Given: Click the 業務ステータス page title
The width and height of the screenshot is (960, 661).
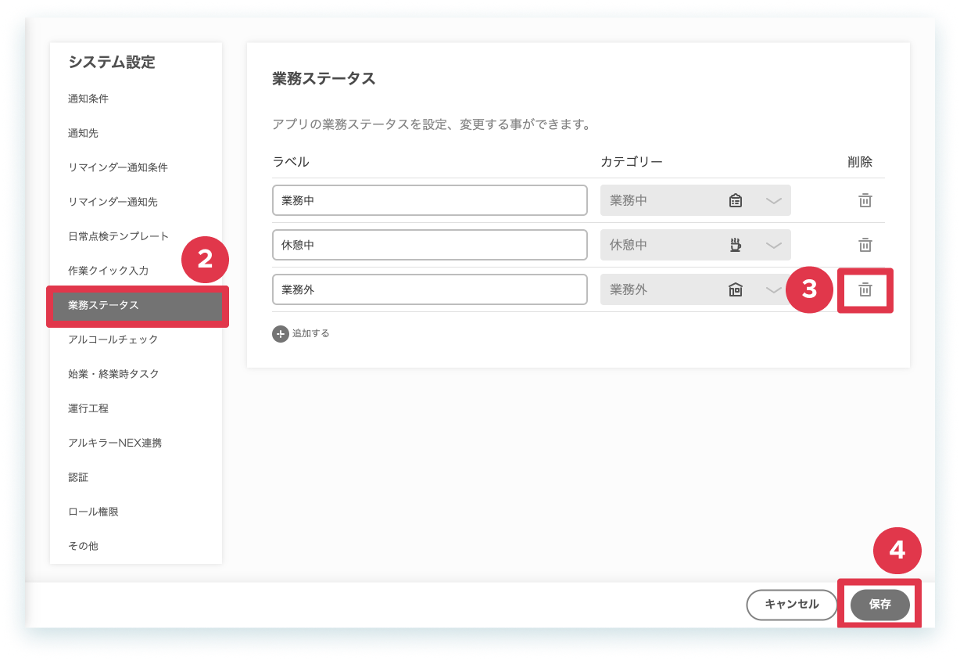Looking at the screenshot, I should click(324, 78).
